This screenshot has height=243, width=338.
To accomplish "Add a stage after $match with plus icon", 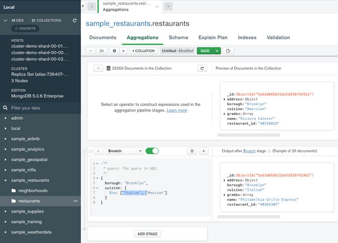I will pyautogui.click(x=203, y=151).
